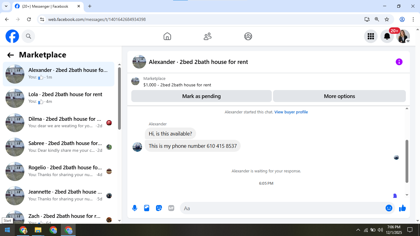Open the Facebook home logo
This screenshot has height=236, width=420.
tap(12, 36)
